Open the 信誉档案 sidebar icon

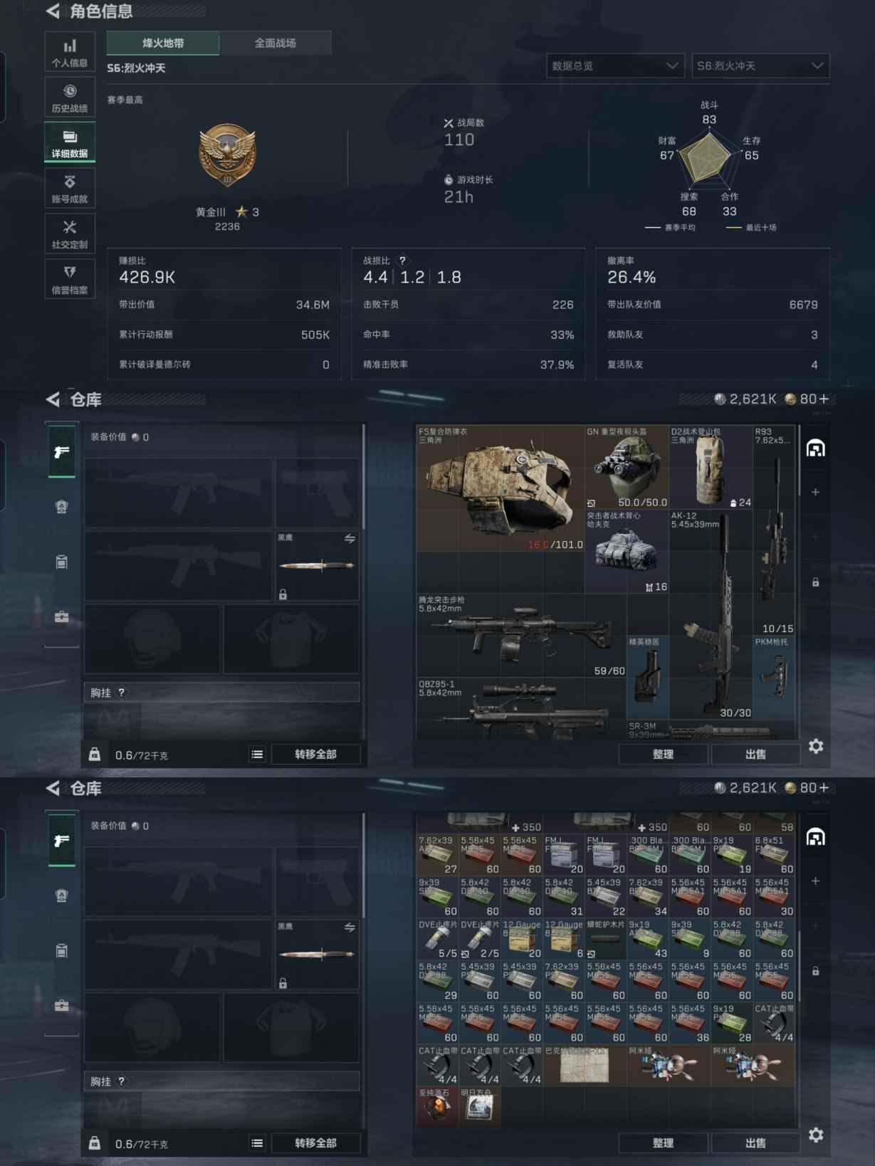tap(70, 279)
